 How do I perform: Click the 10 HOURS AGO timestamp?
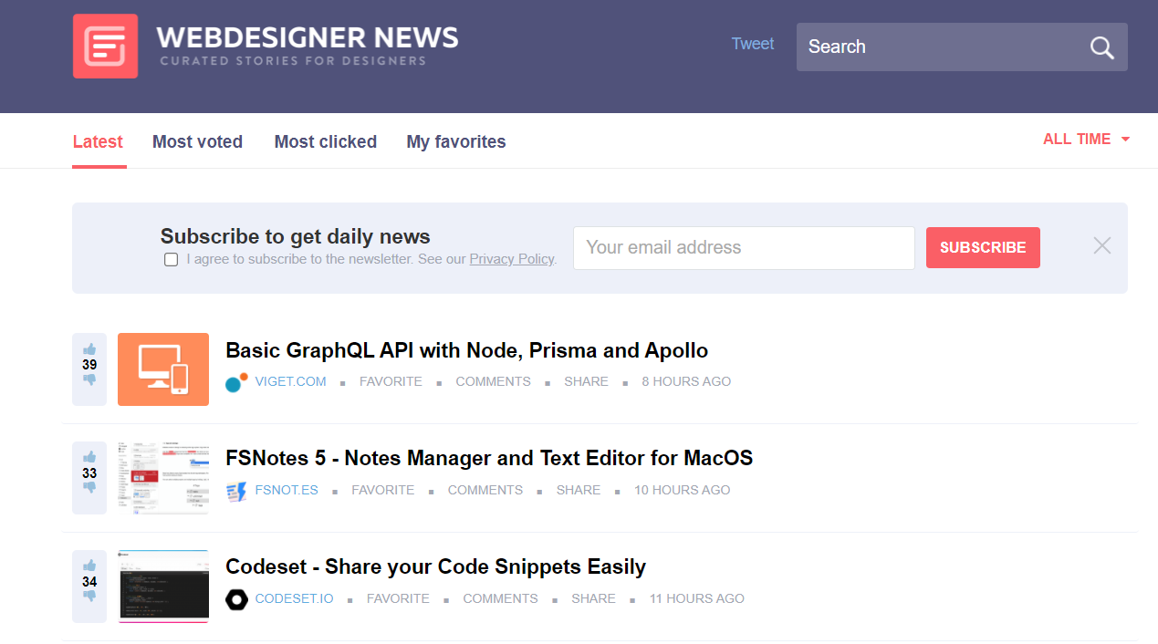(x=683, y=490)
